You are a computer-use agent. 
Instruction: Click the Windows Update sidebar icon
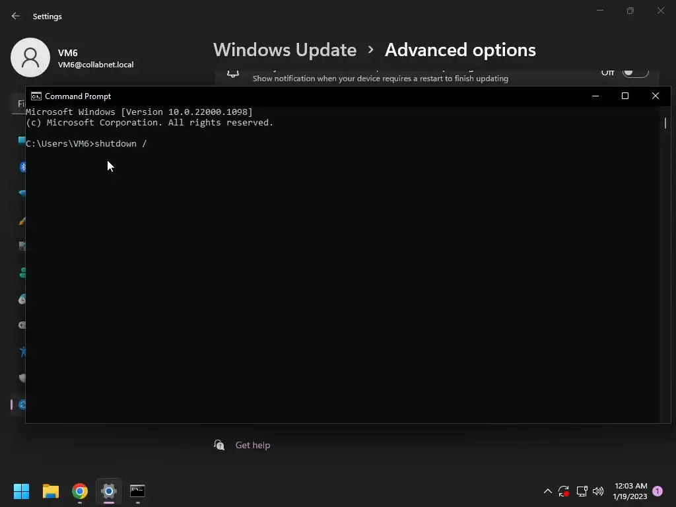[22, 405]
